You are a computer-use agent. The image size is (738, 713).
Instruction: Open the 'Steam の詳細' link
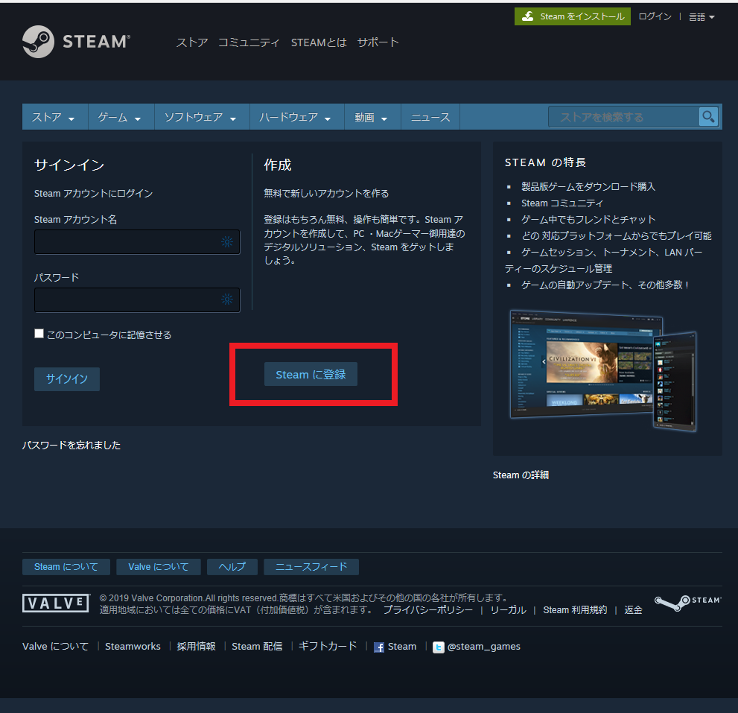coord(521,475)
